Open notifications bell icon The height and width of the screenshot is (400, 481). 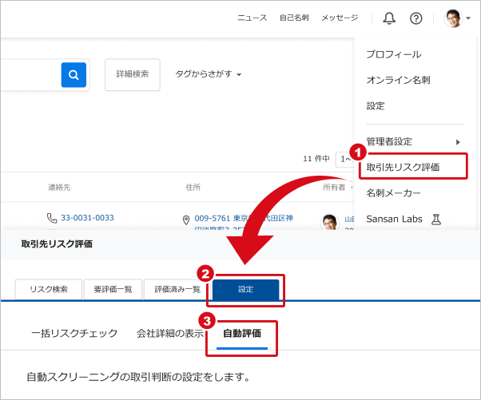coord(389,18)
